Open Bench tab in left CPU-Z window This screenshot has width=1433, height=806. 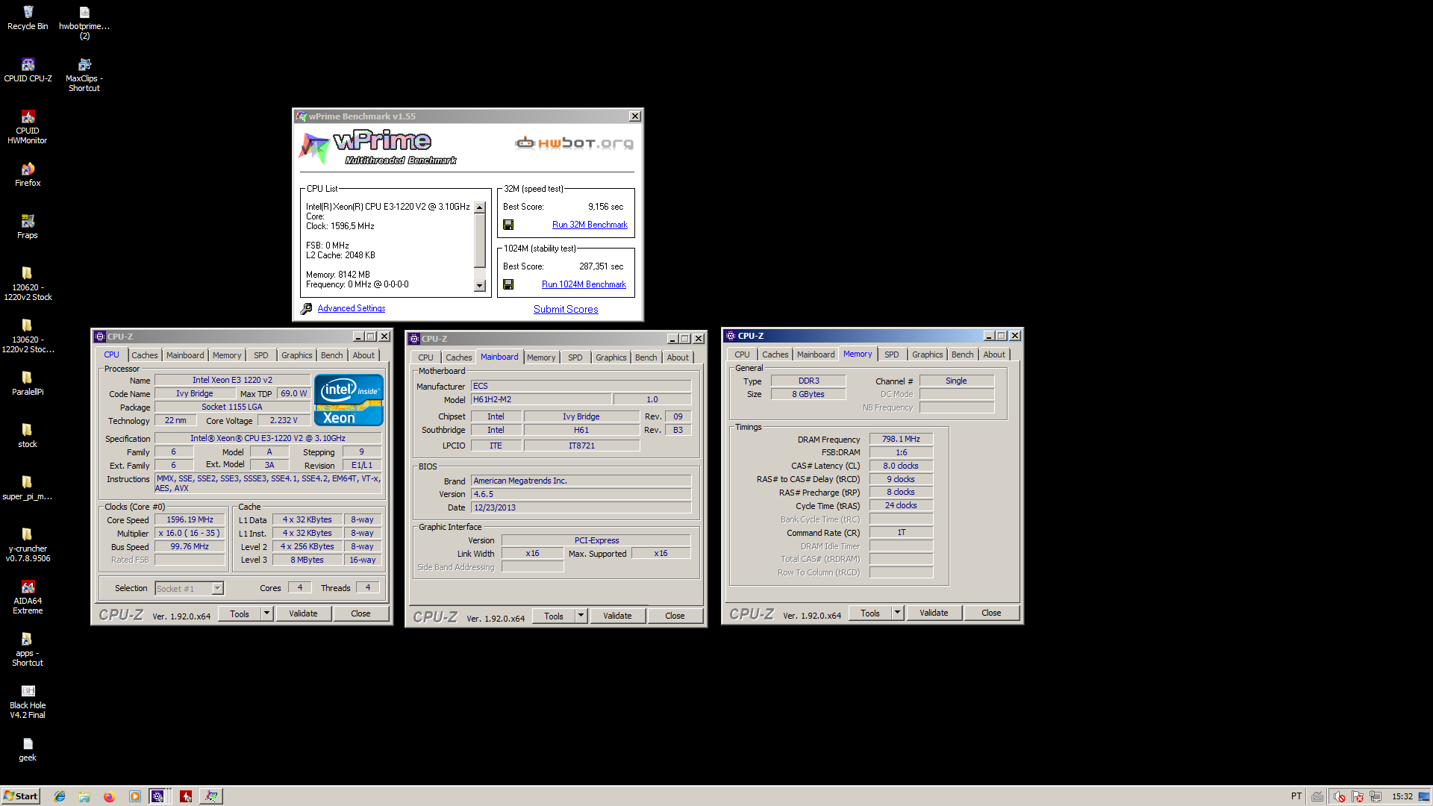(x=331, y=355)
